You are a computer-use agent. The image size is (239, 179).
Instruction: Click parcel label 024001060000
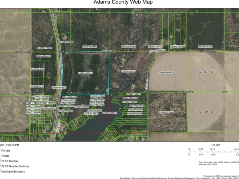point(70,97)
